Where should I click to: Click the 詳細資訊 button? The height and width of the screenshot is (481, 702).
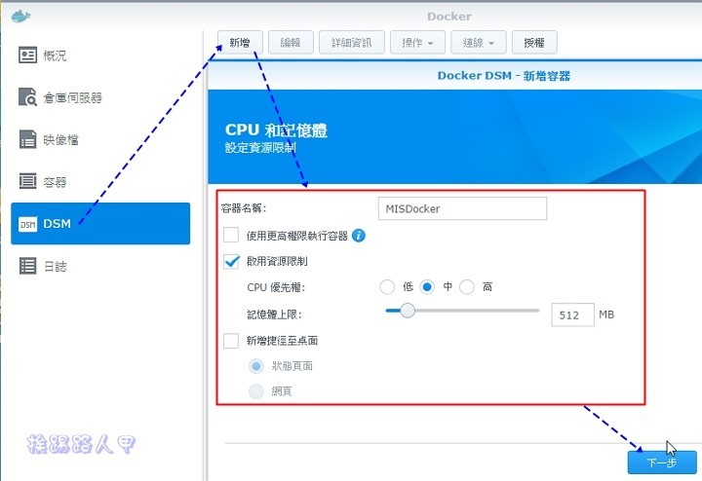point(351,43)
